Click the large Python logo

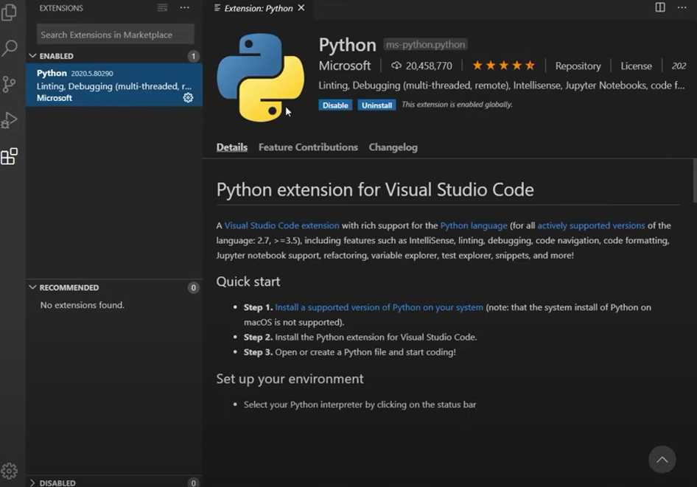point(261,77)
